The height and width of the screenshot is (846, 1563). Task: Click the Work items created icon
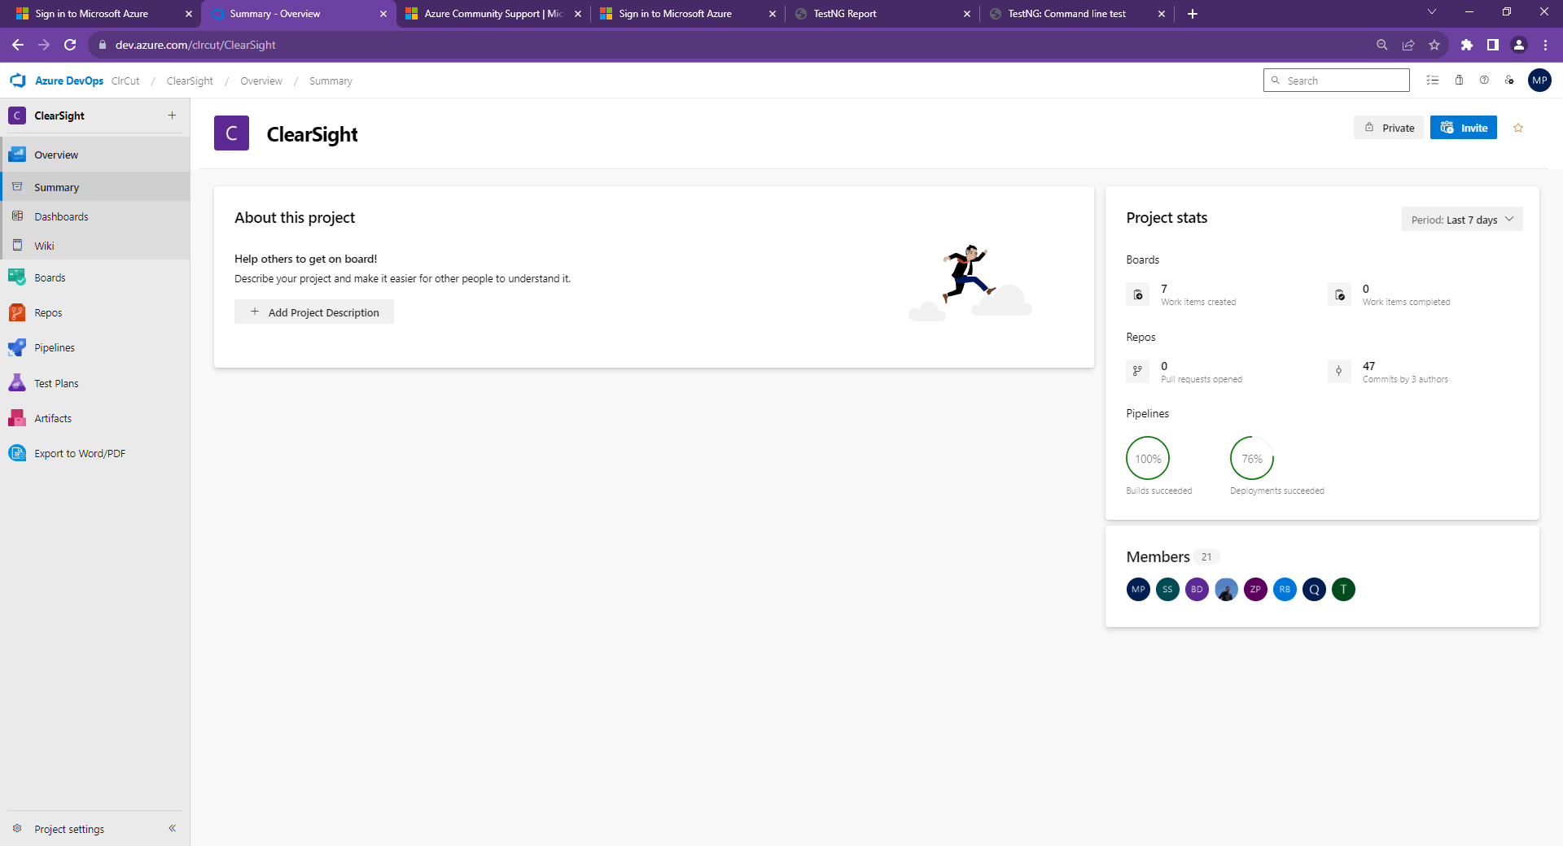point(1138,294)
